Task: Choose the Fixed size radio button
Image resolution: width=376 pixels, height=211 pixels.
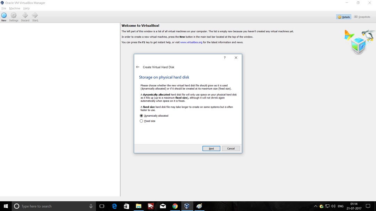Action: [x=141, y=121]
